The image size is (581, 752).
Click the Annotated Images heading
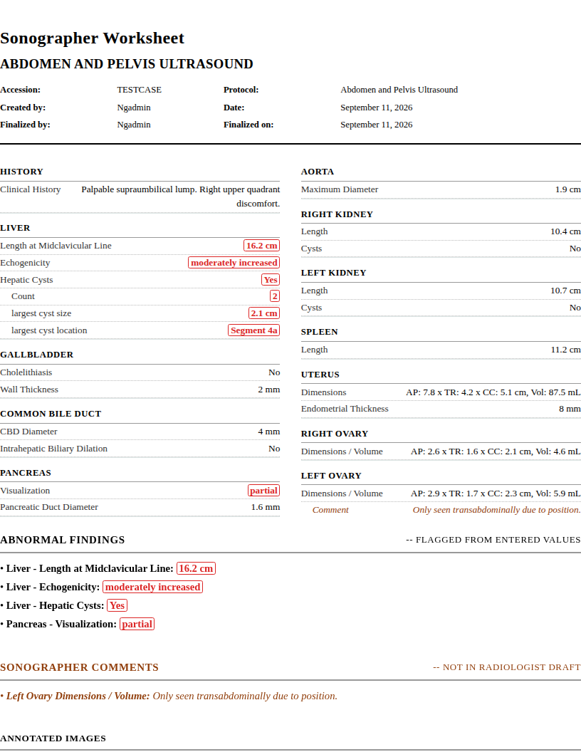tap(53, 738)
